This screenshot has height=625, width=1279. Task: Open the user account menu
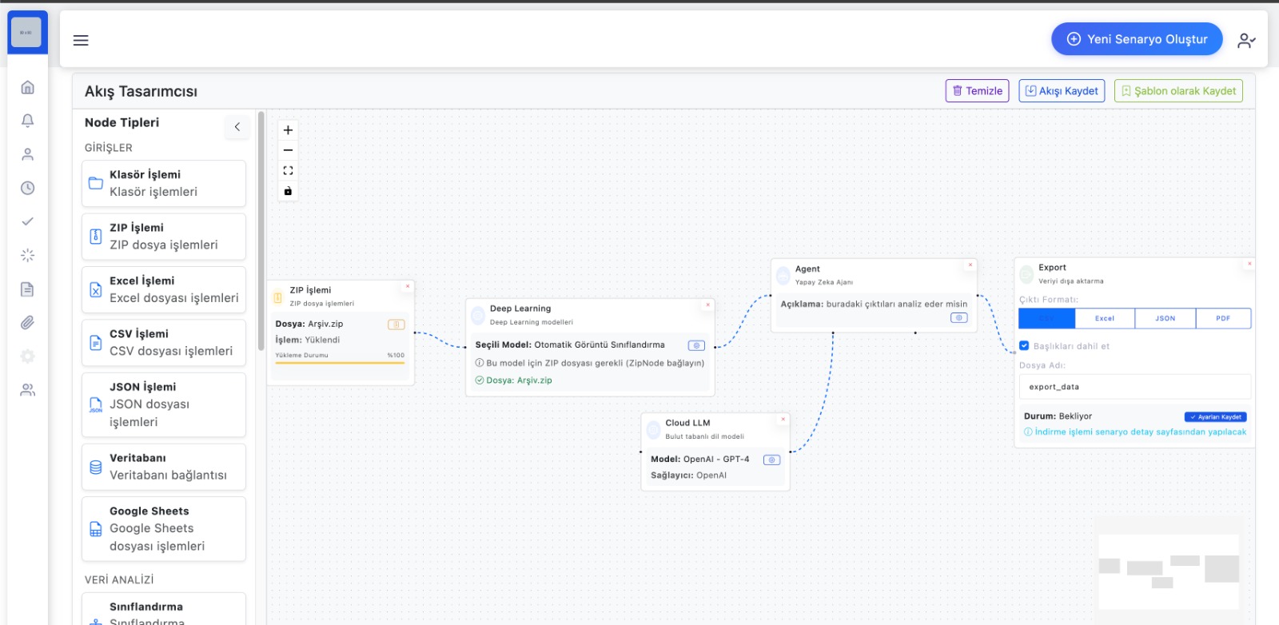point(1245,40)
